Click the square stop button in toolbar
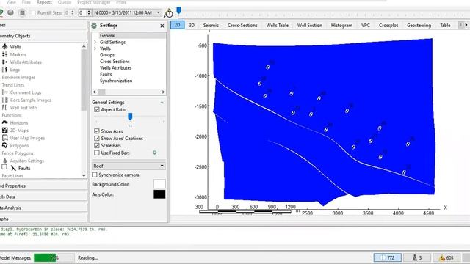 point(22,12)
